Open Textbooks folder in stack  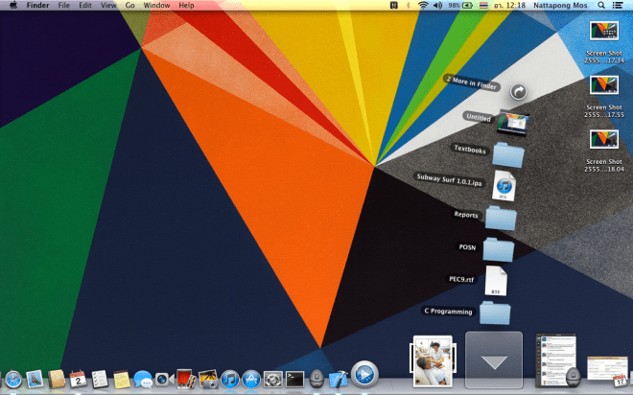[x=508, y=155]
